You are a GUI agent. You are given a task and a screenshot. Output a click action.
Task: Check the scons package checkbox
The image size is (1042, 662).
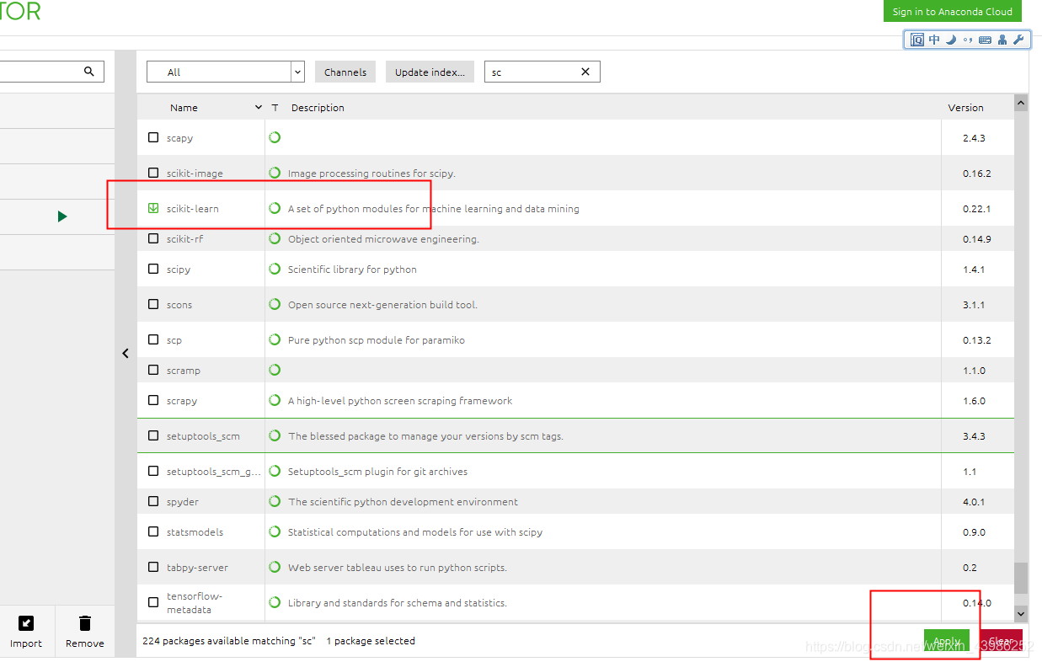coord(153,304)
